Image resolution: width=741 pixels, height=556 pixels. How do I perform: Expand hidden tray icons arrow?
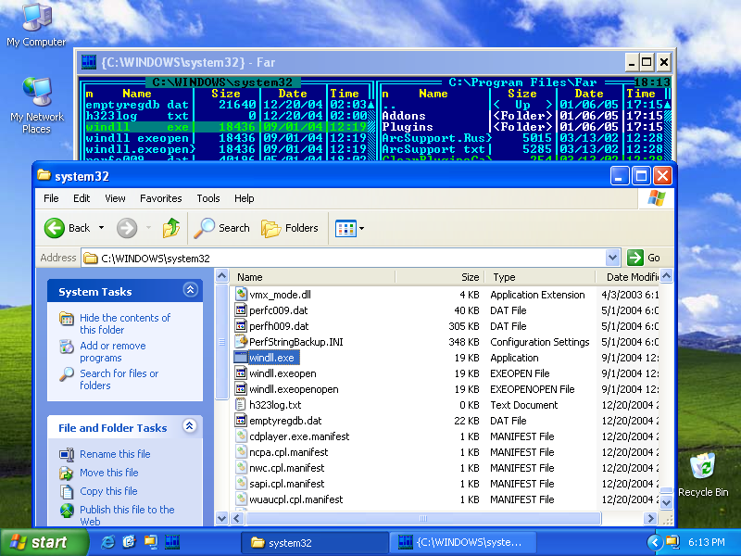[654, 542]
